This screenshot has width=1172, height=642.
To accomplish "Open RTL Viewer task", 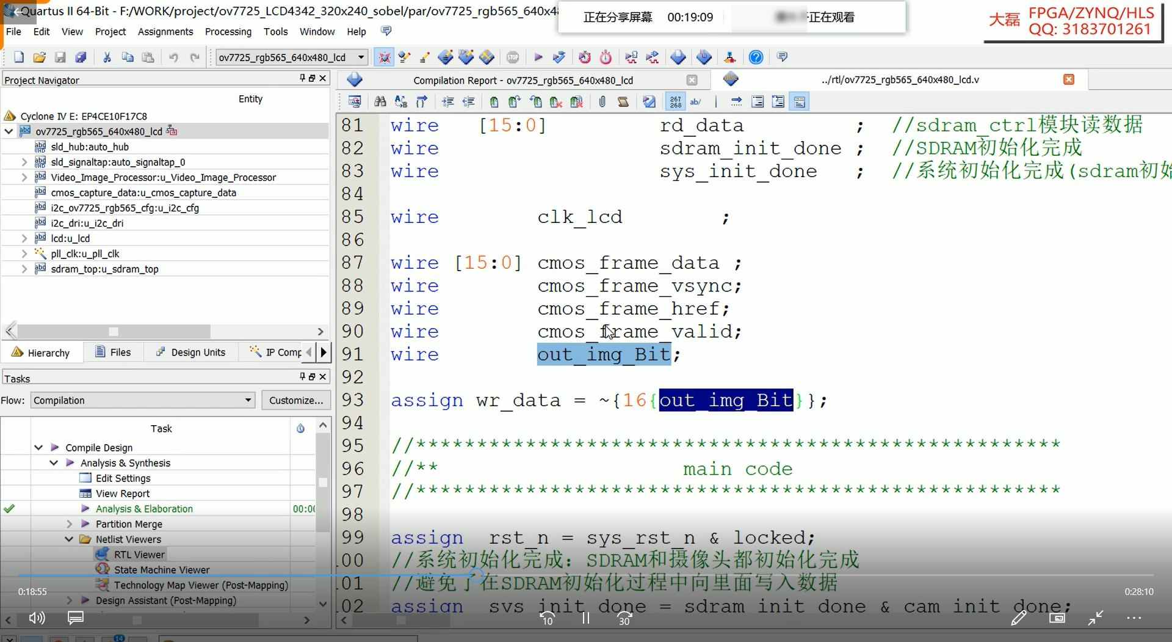I will (x=139, y=555).
